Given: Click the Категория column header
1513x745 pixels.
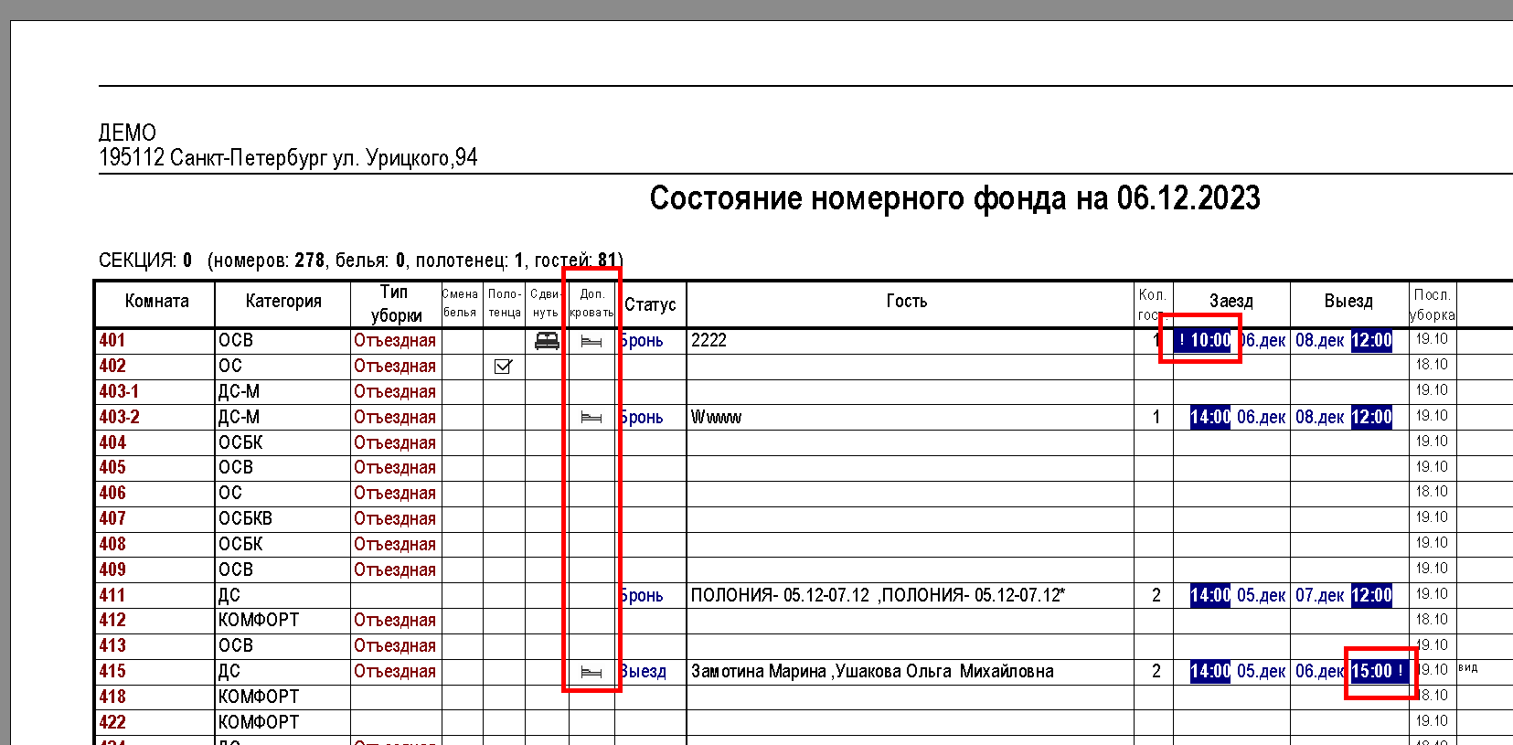Looking at the screenshot, I should pyautogui.click(x=283, y=302).
